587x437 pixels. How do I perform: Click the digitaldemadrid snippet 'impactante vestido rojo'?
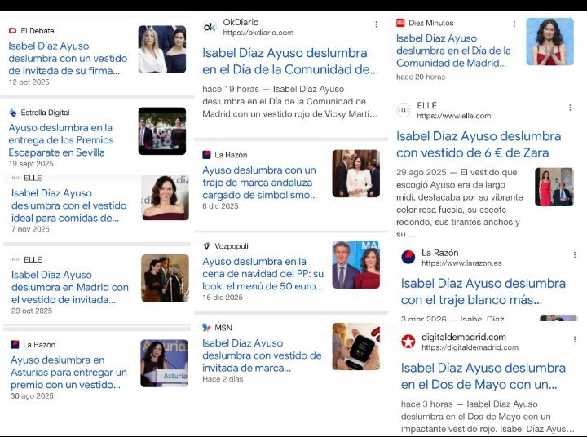coord(488,417)
